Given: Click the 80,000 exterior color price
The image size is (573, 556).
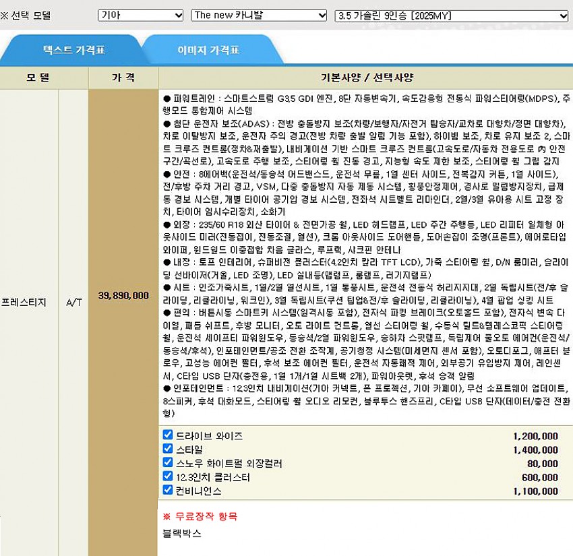Looking at the screenshot, I should click(x=543, y=464).
